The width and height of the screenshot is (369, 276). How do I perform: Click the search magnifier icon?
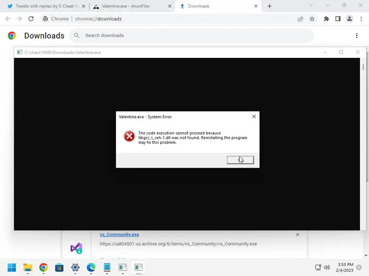pyautogui.click(x=76, y=36)
